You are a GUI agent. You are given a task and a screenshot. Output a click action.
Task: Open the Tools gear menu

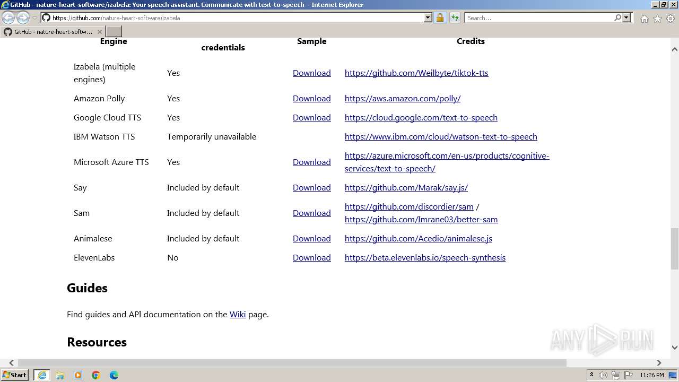pos(671,19)
